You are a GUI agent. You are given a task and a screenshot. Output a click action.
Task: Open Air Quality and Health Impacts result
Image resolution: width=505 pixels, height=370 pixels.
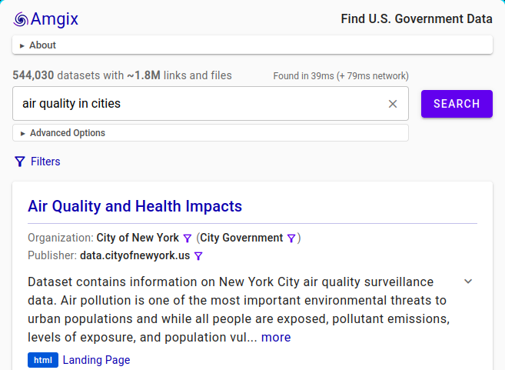click(x=135, y=206)
